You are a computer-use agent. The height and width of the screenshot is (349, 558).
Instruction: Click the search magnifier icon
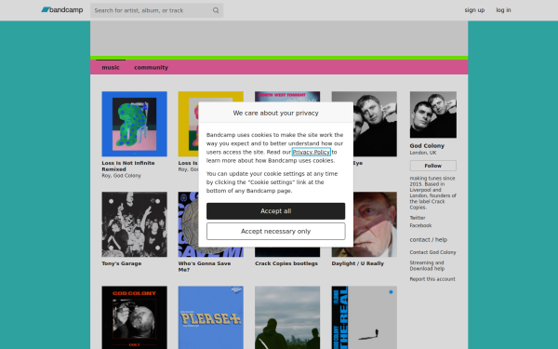pyautogui.click(x=216, y=10)
